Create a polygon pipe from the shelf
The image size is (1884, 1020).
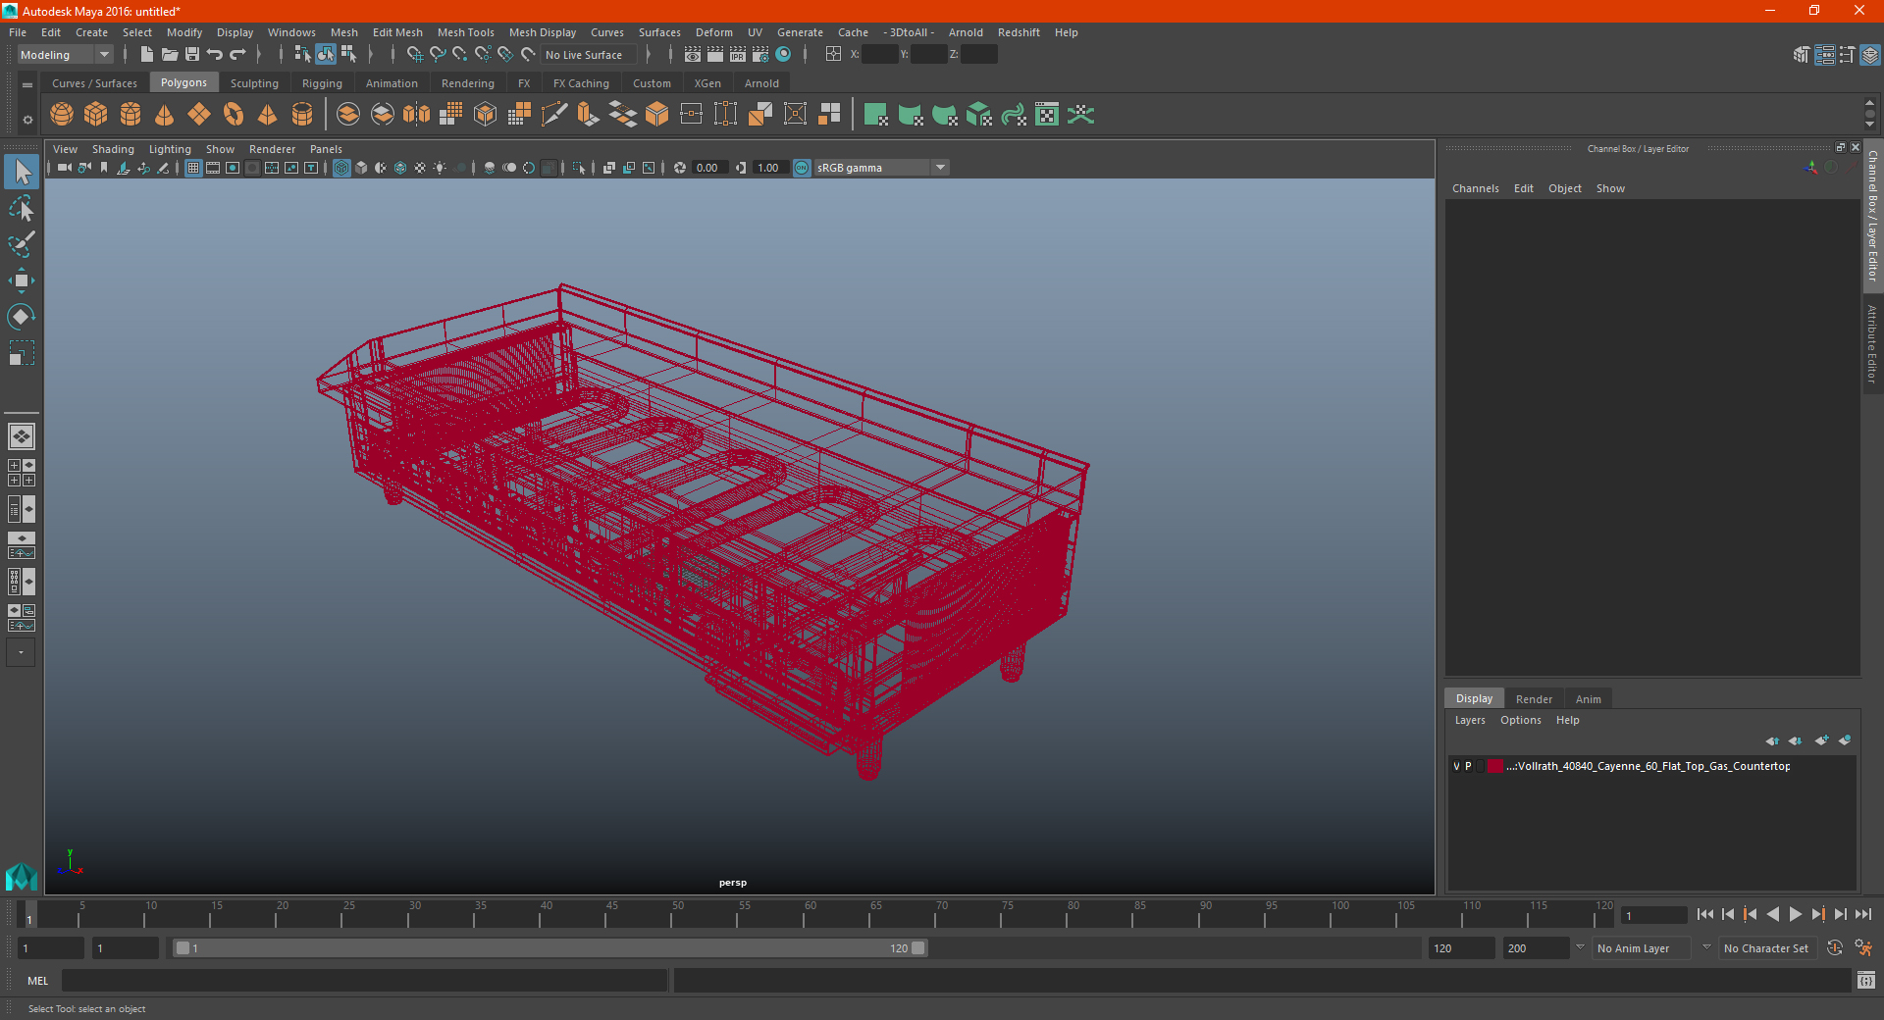tap(302, 115)
